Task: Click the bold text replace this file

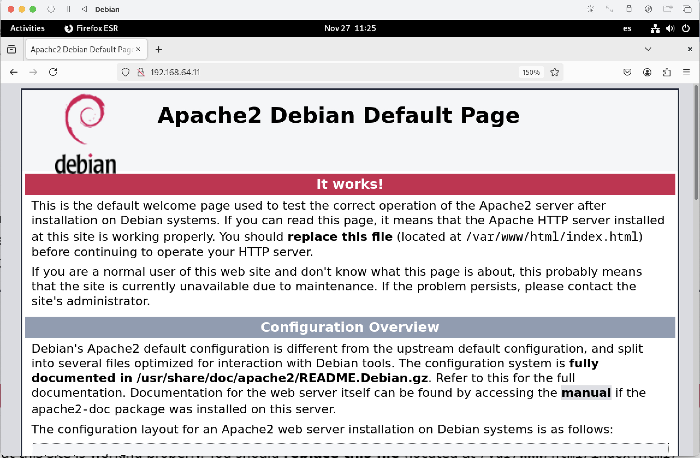Action: pos(340,237)
